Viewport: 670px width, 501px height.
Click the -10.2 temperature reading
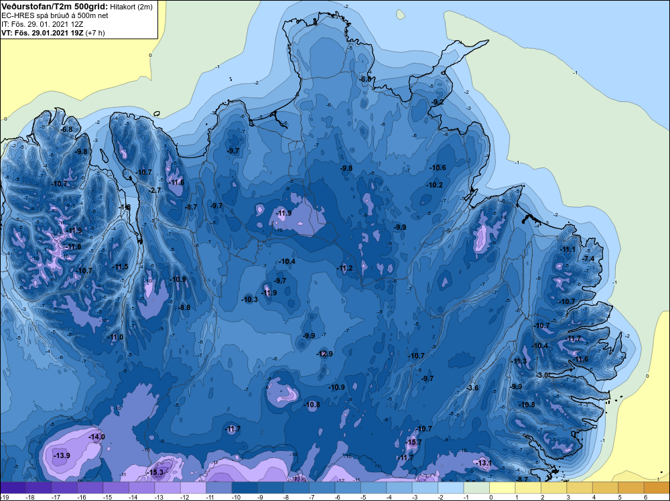(435, 185)
